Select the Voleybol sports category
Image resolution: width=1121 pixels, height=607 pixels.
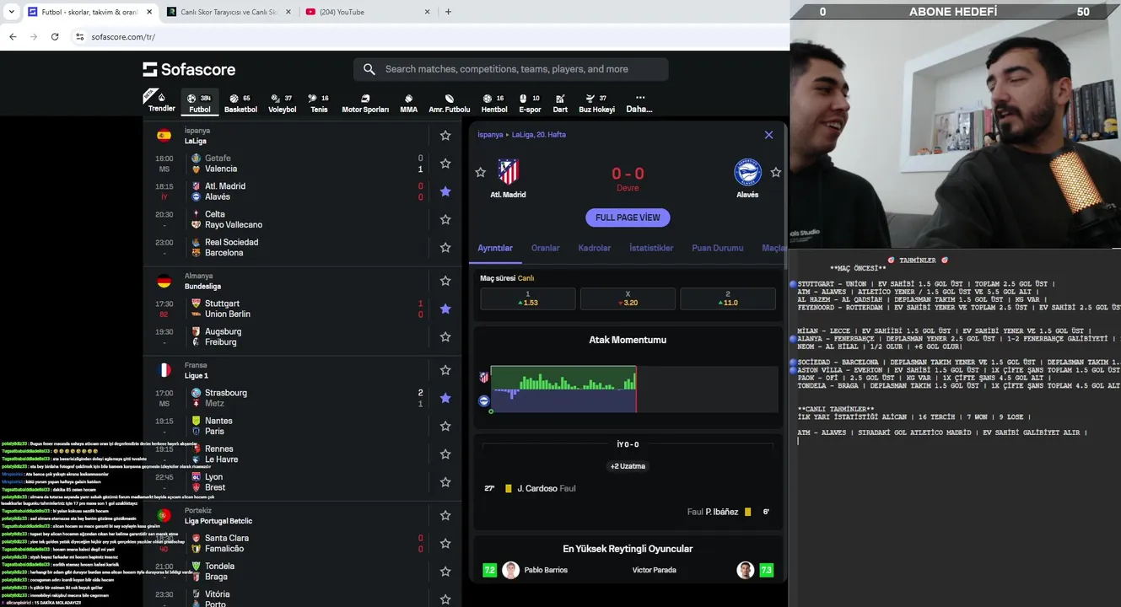282,102
